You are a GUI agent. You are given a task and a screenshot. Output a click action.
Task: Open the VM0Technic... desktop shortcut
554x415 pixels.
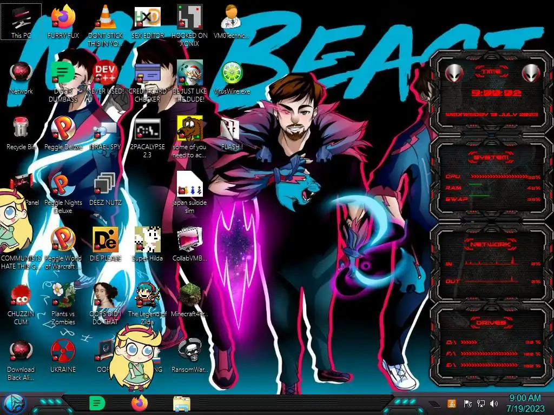coord(232,21)
